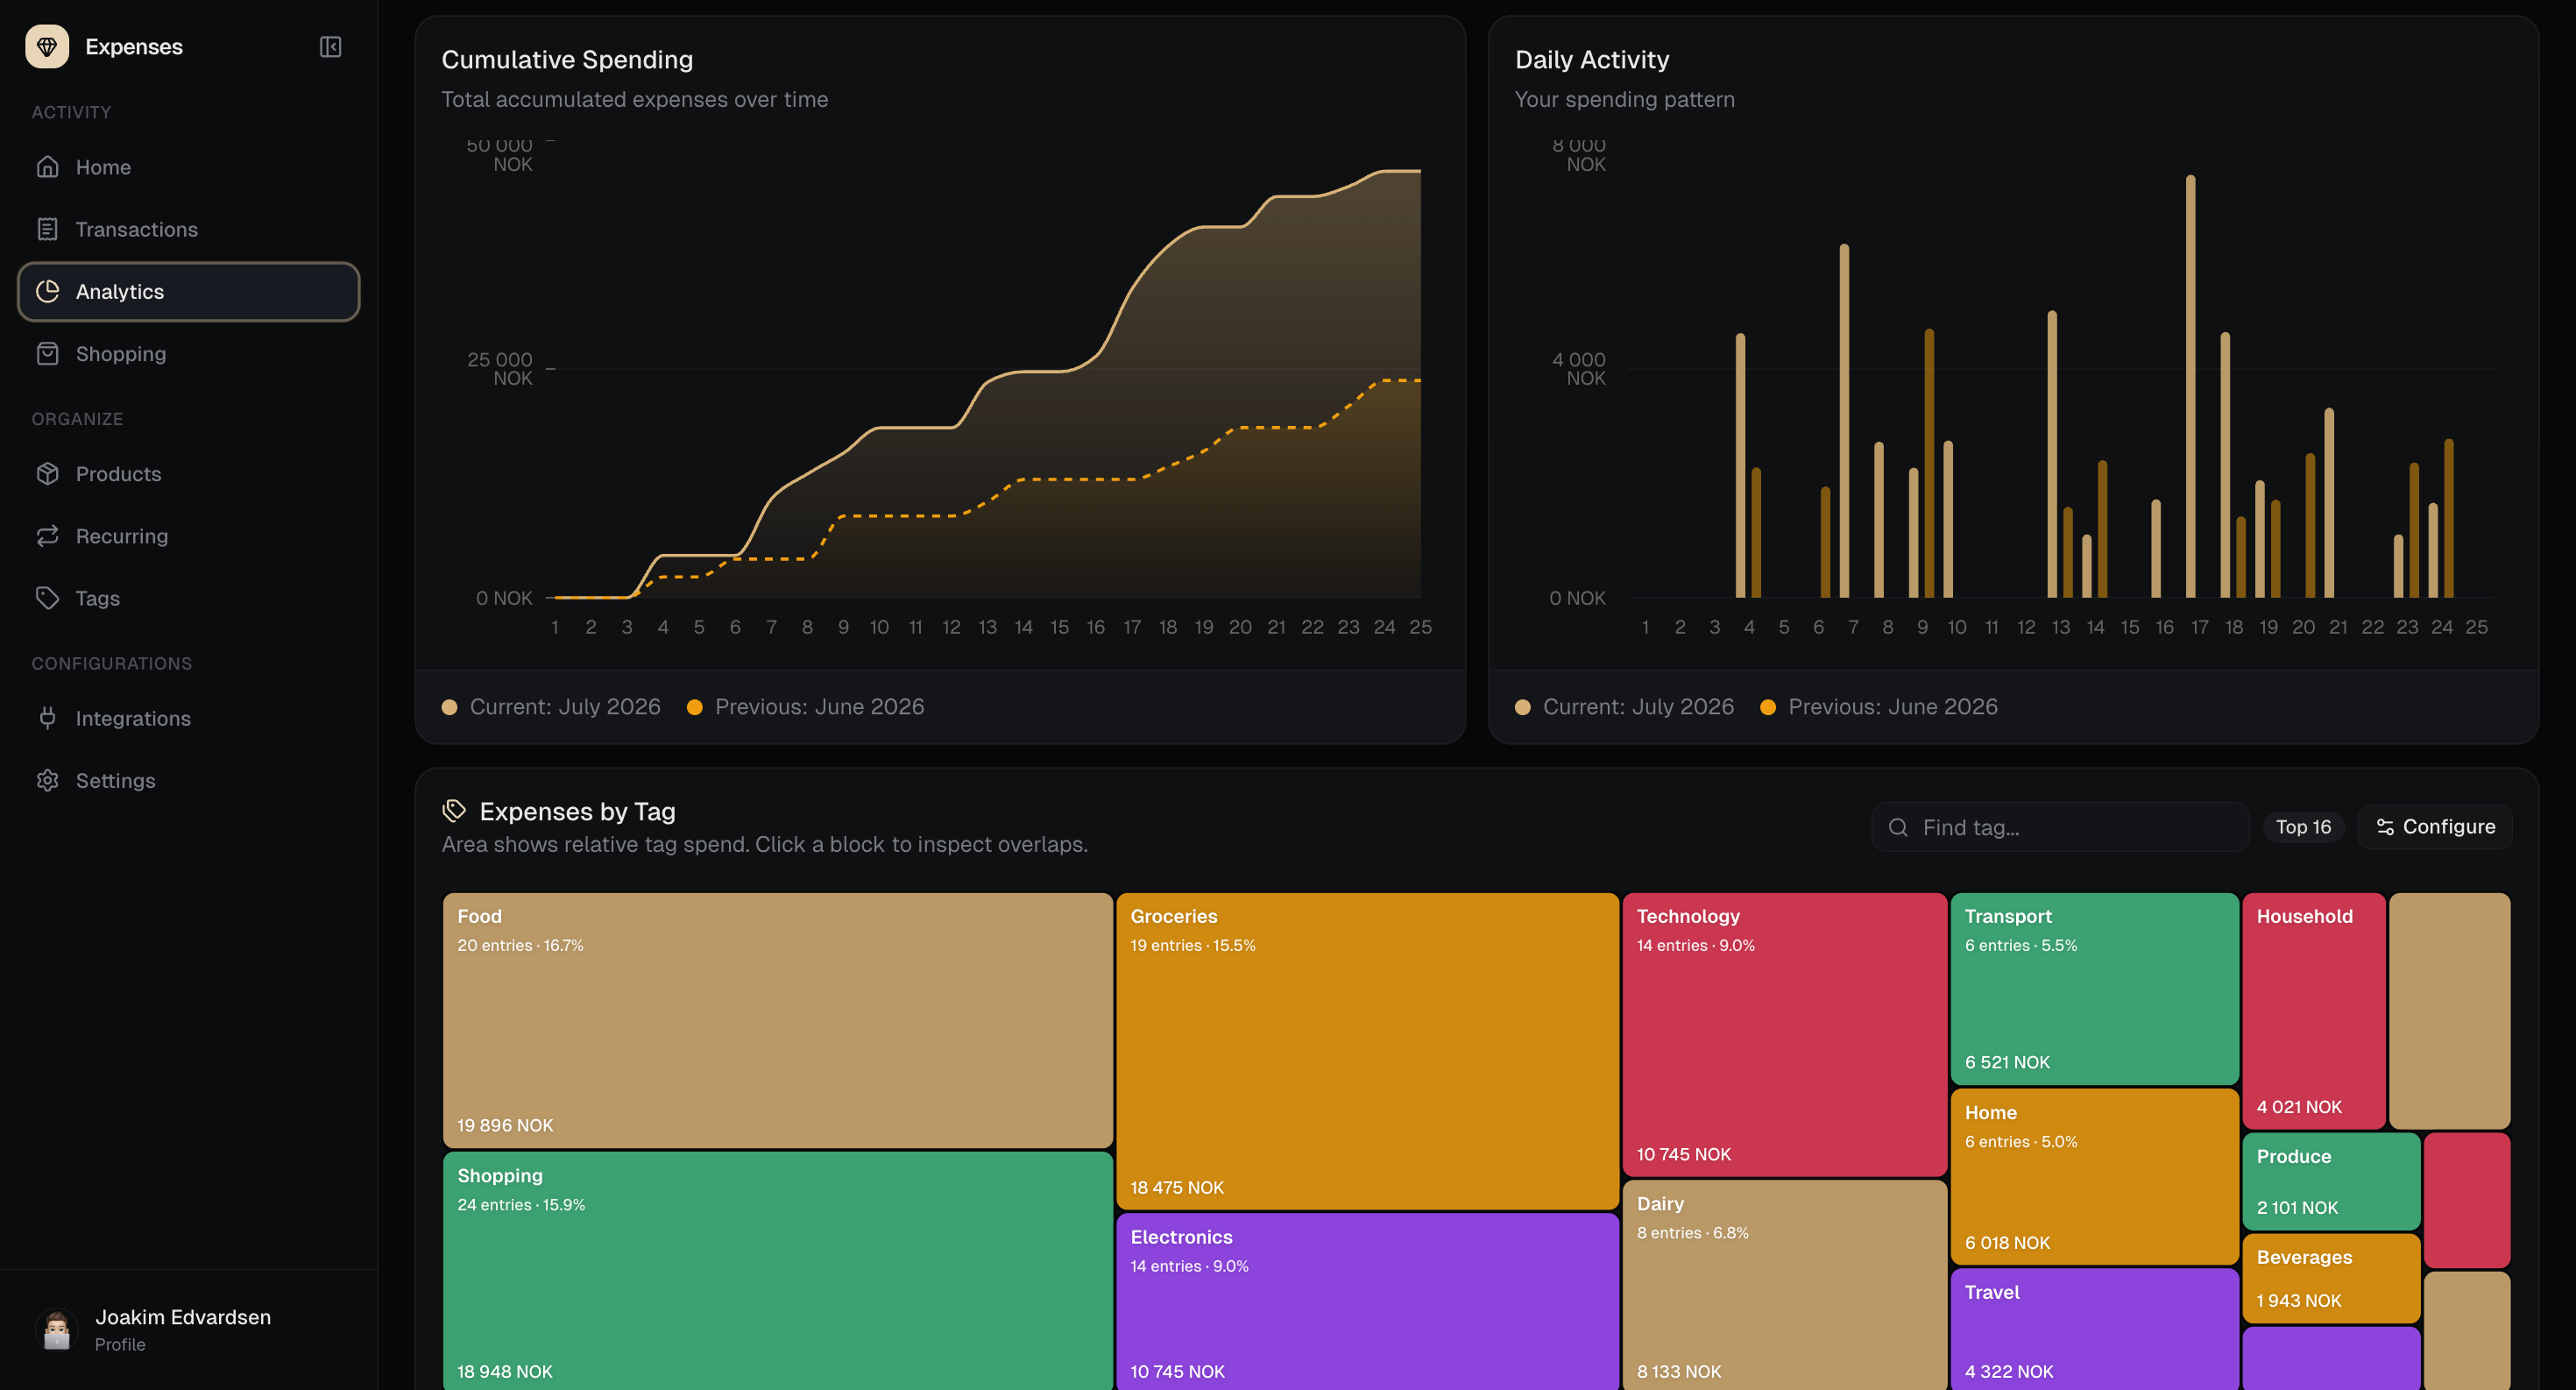The width and height of the screenshot is (2576, 1390).
Task: Click the Technology tag block
Action: click(1785, 1034)
